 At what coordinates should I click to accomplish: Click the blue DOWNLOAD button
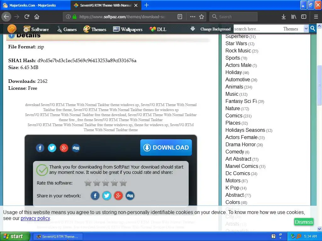(166, 147)
